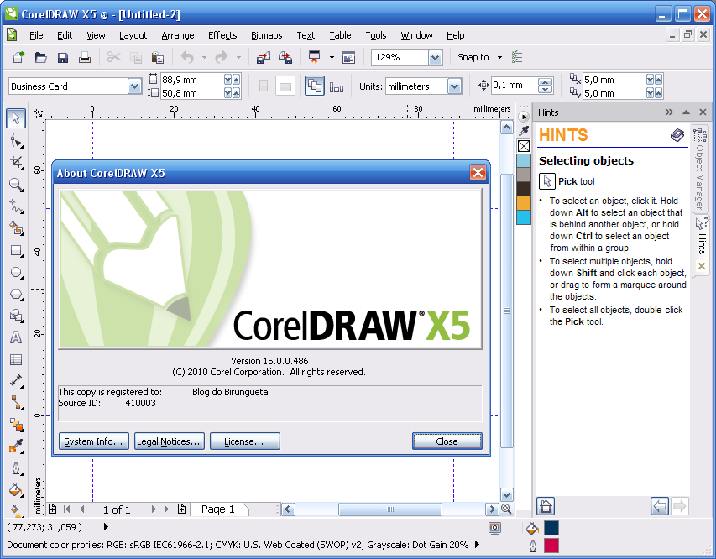Open the Welcome Screen icon
Viewport: 716px width, 559px height.
click(349, 58)
